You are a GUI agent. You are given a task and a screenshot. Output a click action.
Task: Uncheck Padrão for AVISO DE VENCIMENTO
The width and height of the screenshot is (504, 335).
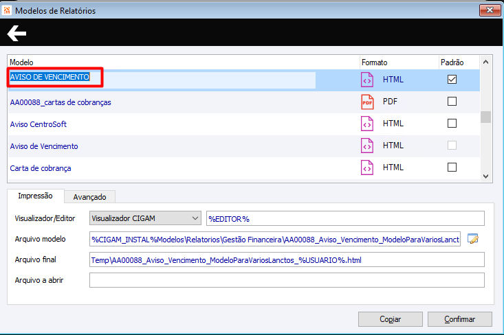pos(452,79)
